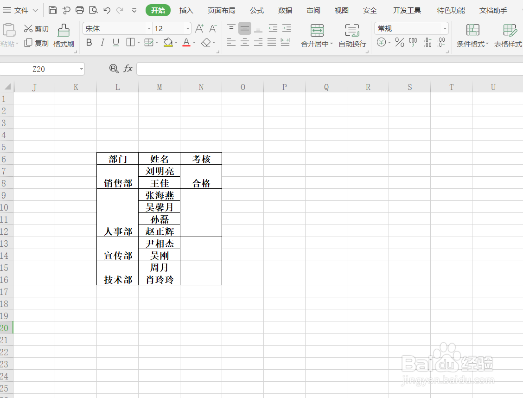Switch to the 公式 tab
Screen dimensions: 523x398
257,10
